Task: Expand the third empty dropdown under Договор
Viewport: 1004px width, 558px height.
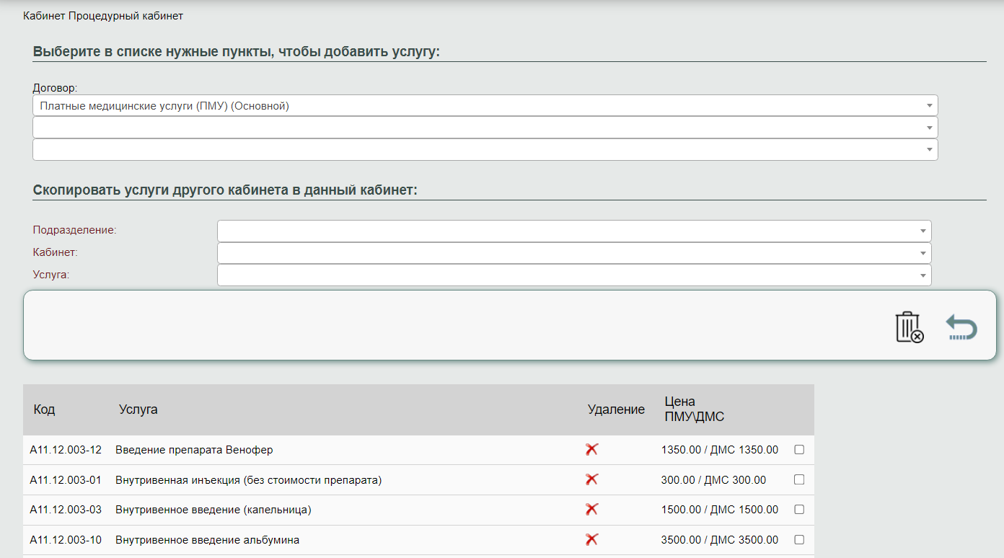Action: click(x=485, y=149)
